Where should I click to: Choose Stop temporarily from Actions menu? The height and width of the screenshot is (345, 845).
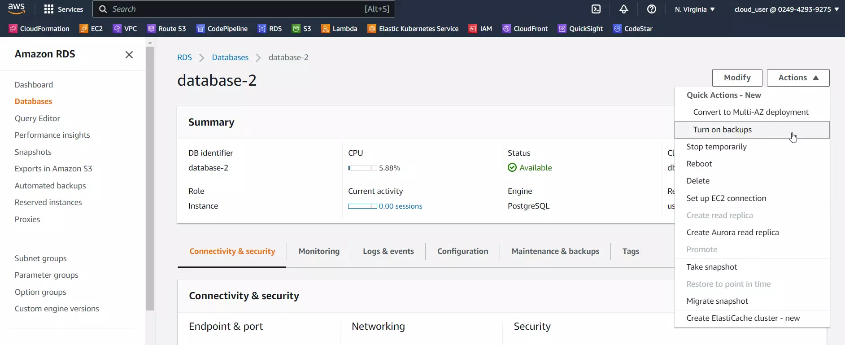(x=752, y=147)
